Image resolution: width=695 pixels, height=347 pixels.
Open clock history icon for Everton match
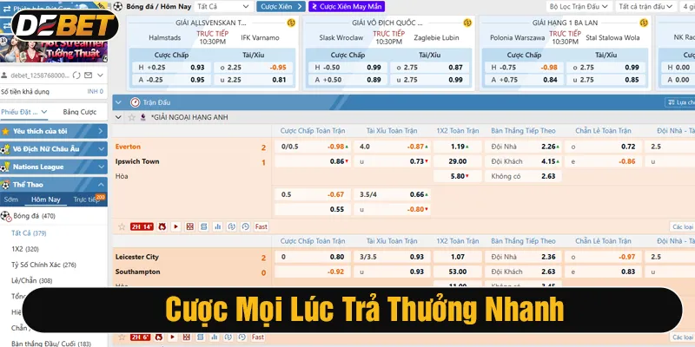click(x=246, y=226)
